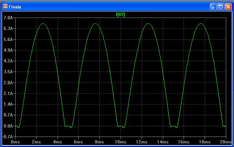The image size is (234, 147).
Task: Click the 0.7A vertical axis label
Action: click(8, 115)
